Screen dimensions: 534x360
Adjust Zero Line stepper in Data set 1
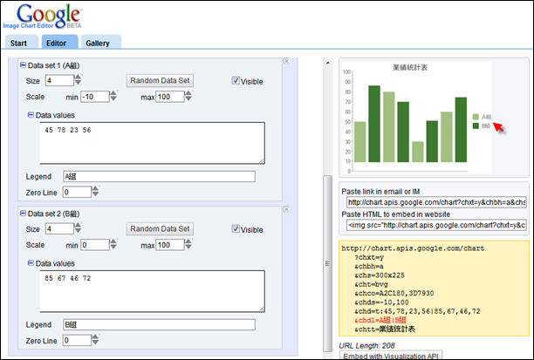tap(96, 191)
